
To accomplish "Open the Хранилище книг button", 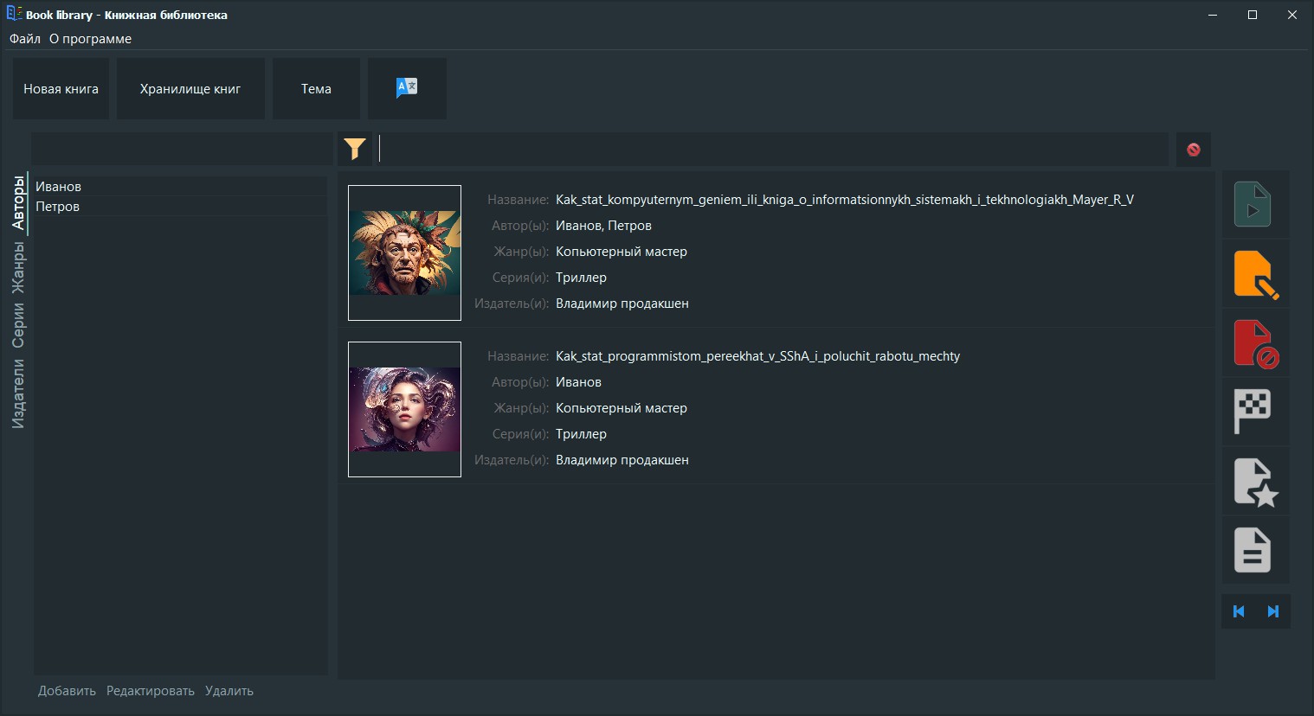I will tap(190, 88).
